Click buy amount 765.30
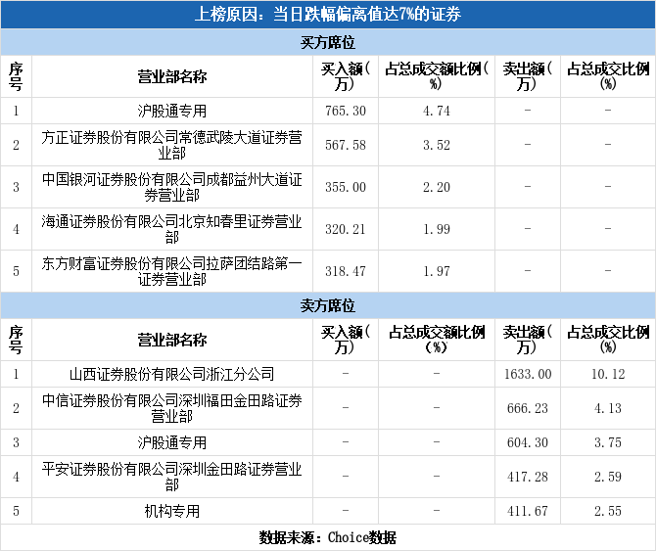Screen dimensions: 656x551 pos(346,111)
